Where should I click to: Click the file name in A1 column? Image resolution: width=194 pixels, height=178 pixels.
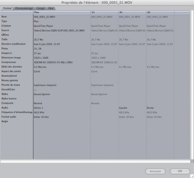click(129, 17)
